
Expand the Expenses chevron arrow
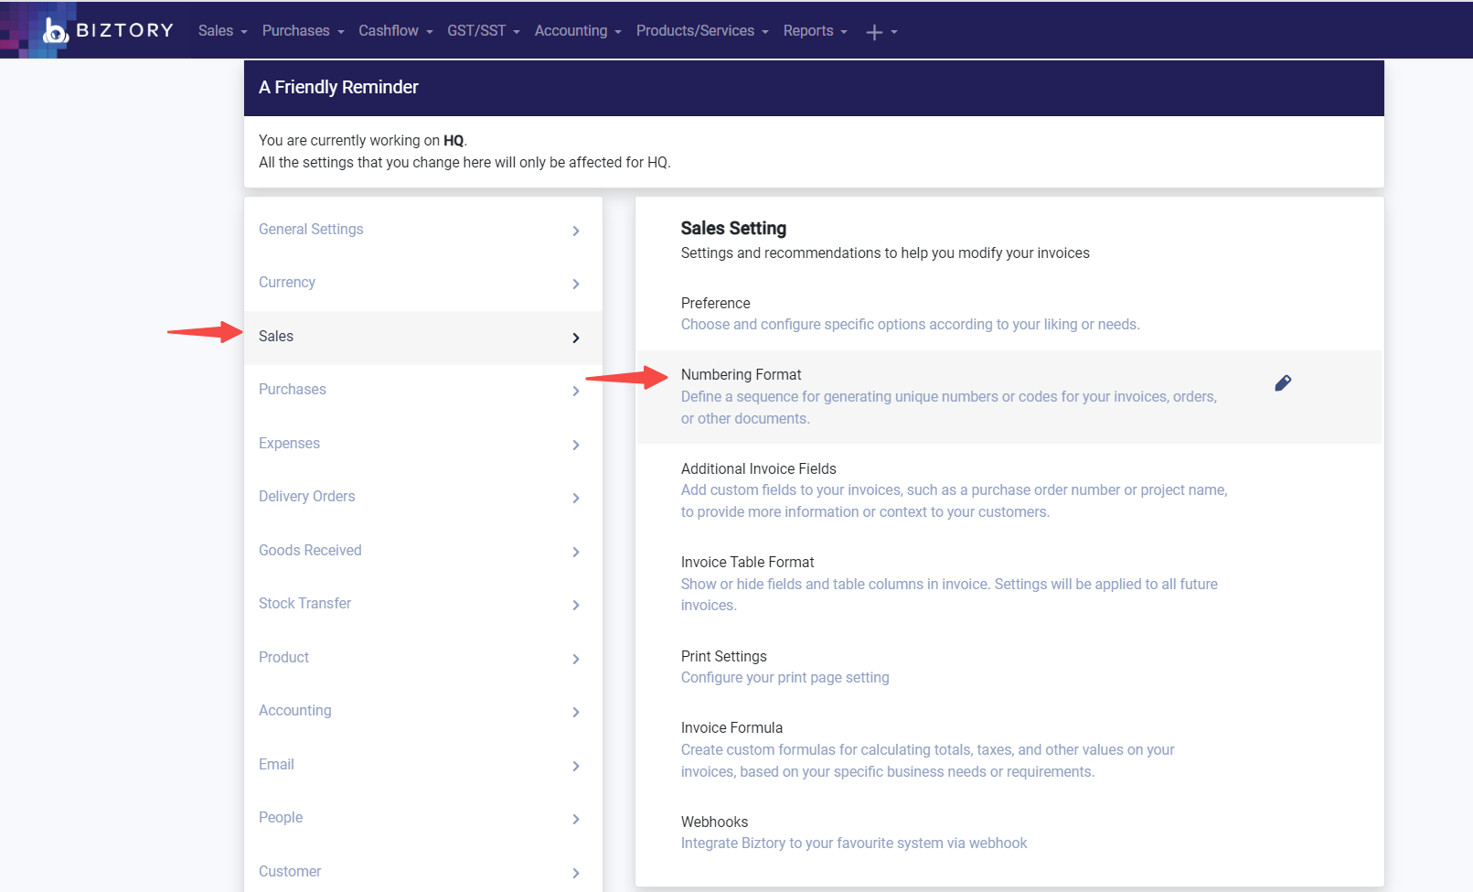point(576,445)
